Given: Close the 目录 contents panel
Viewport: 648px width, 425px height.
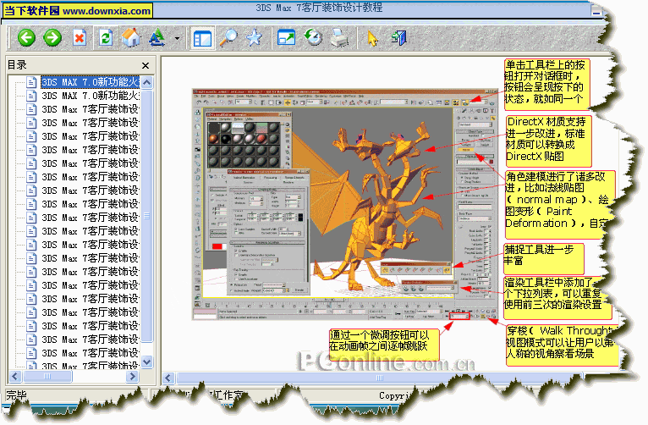Looking at the screenshot, I should pos(146,65).
